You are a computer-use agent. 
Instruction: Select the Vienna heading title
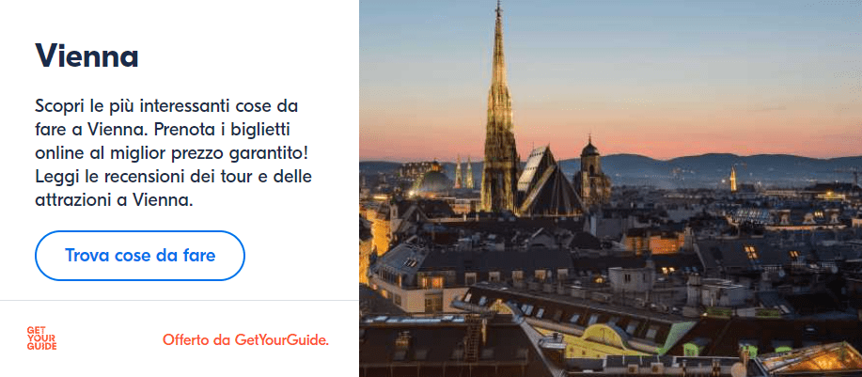[x=86, y=56]
